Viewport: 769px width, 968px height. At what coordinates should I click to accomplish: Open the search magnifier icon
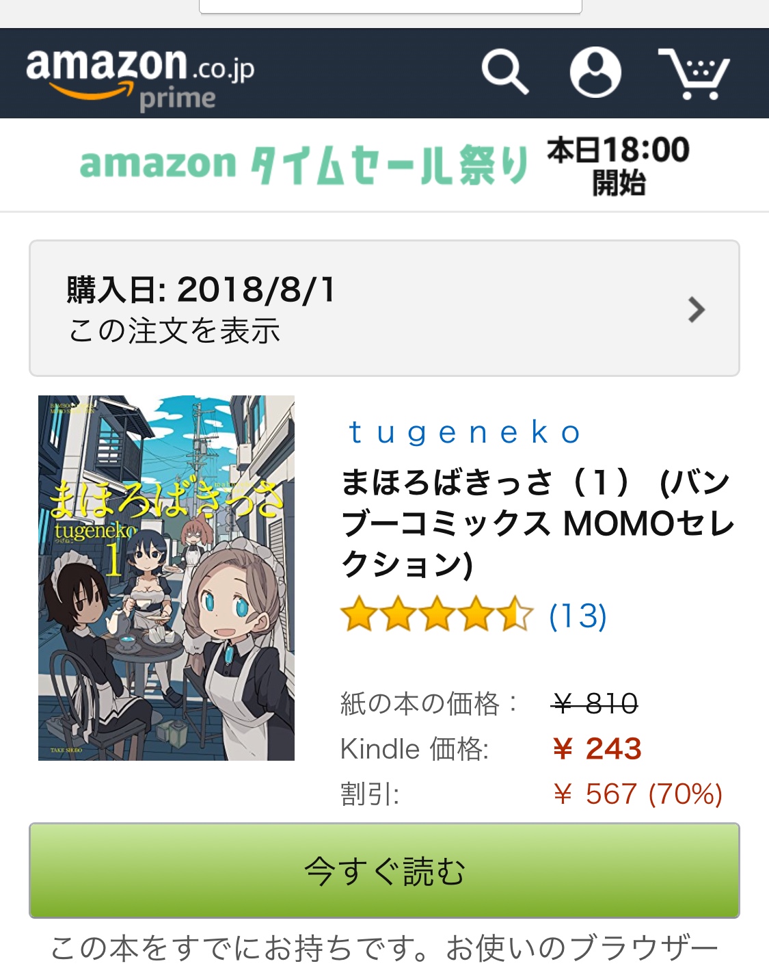click(504, 72)
